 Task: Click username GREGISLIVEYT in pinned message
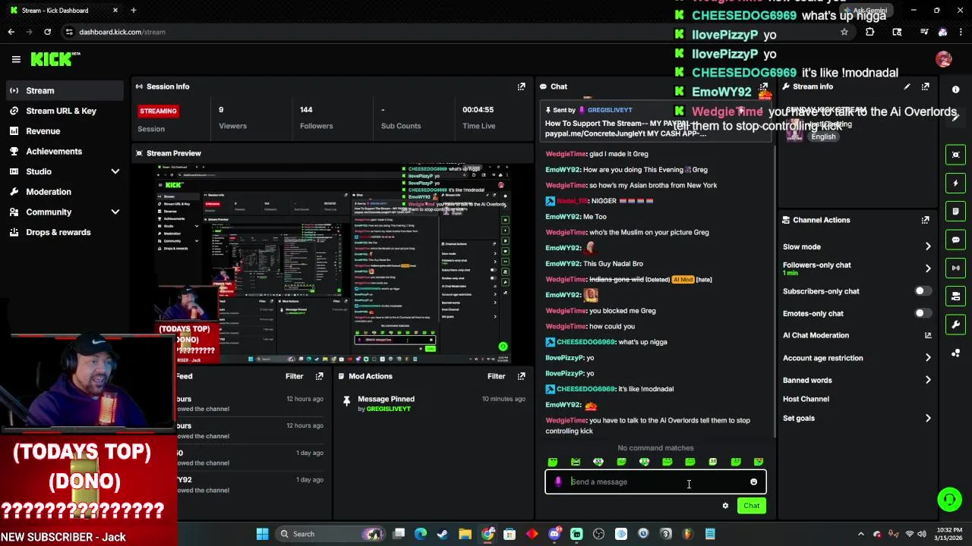point(609,110)
